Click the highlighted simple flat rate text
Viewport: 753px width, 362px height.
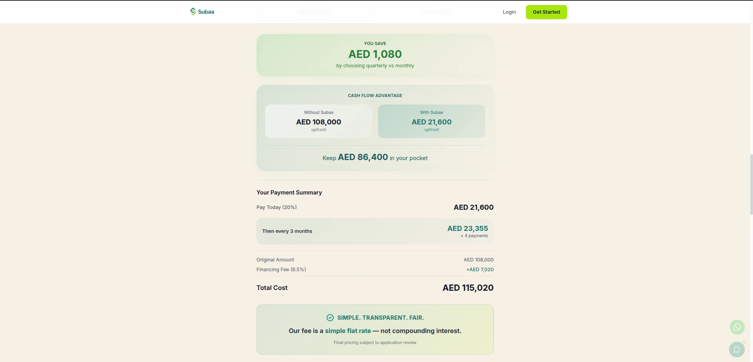click(348, 331)
